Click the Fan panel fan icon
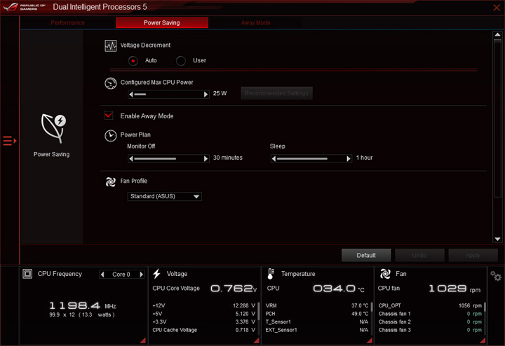The height and width of the screenshot is (346, 505). pos(385,274)
